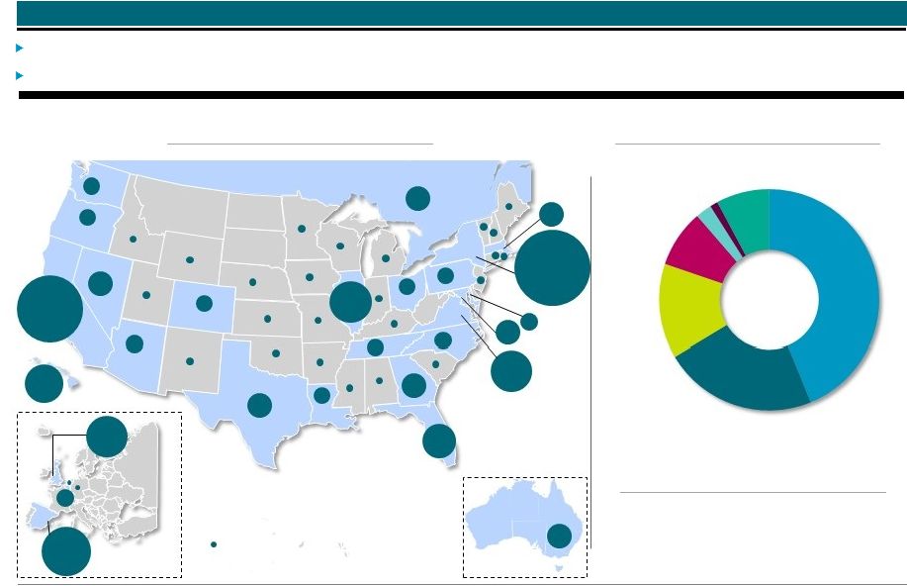Select the bubble over Louisiana
Viewport: 907px width, 586px height.
click(x=322, y=396)
